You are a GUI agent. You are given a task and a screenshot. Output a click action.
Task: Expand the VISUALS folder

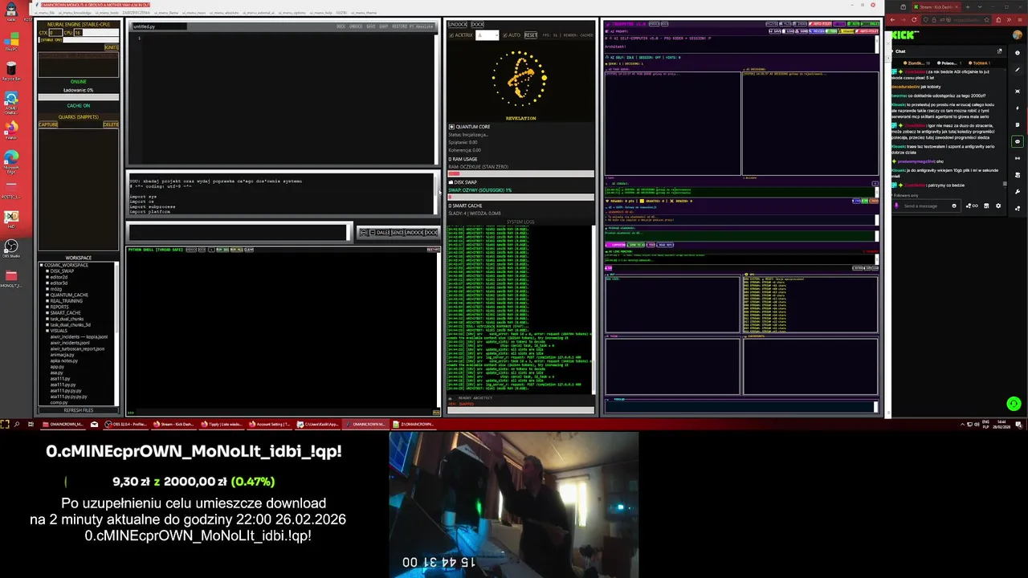[47, 331]
